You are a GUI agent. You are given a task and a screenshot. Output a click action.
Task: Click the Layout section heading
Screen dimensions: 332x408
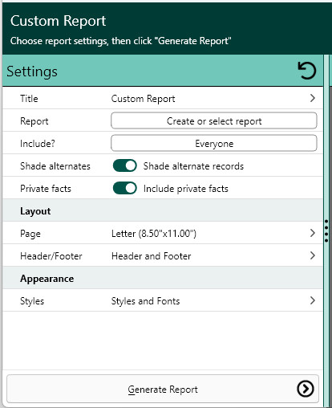point(35,211)
